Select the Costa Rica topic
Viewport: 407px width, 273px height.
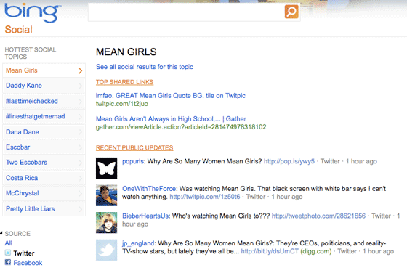click(44, 178)
